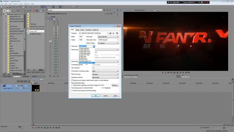Open the File menu

click(2, 4)
